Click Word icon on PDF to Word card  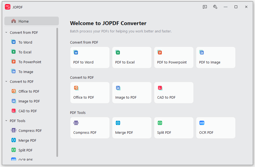click(76, 52)
